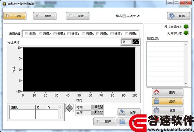
Task: Click the 测试记录 scrollbar up arrow
Action: point(186,44)
